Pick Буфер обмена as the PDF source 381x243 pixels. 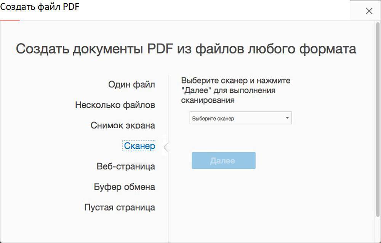click(x=124, y=187)
